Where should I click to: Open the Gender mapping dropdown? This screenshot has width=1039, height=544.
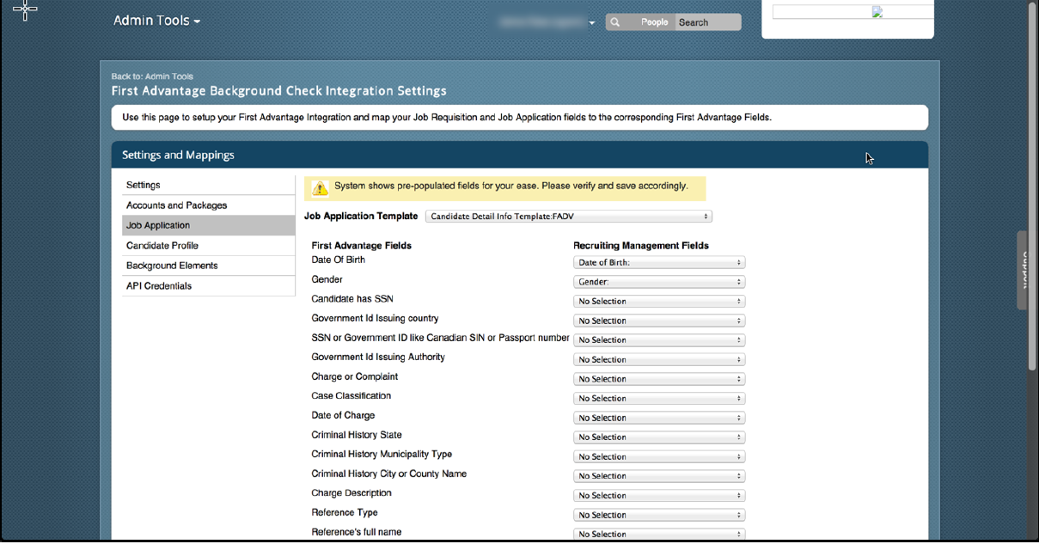tap(659, 282)
